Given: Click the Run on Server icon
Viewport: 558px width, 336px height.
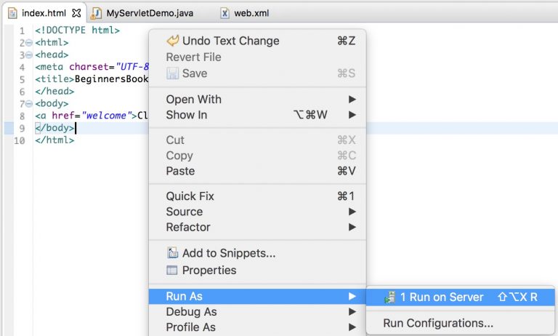Looking at the screenshot, I should click(x=390, y=297).
